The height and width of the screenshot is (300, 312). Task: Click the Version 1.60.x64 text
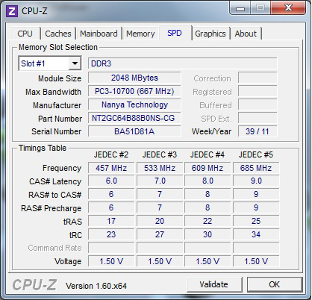pos(96,286)
